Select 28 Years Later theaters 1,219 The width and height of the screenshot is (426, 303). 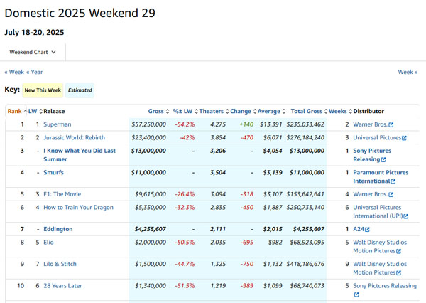pyautogui.click(x=218, y=286)
